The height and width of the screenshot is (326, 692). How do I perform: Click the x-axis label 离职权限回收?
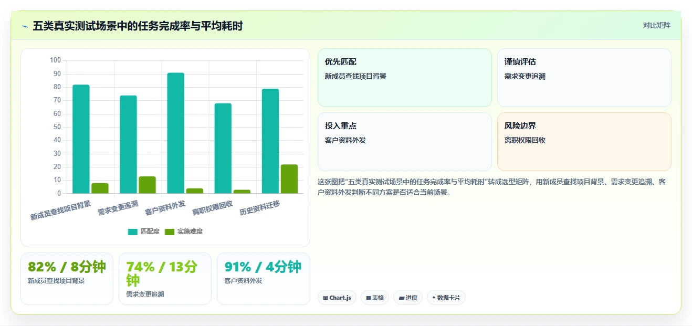213,208
